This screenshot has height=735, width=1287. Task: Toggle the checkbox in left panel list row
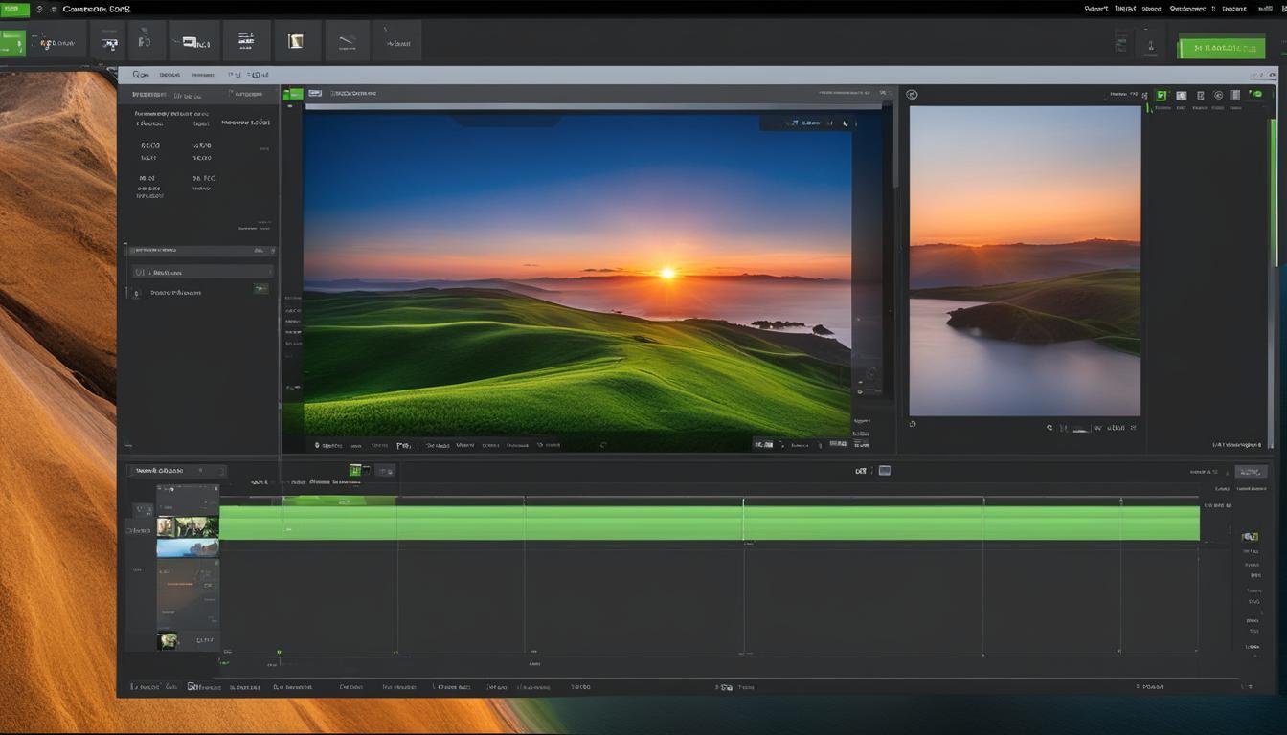(138, 272)
